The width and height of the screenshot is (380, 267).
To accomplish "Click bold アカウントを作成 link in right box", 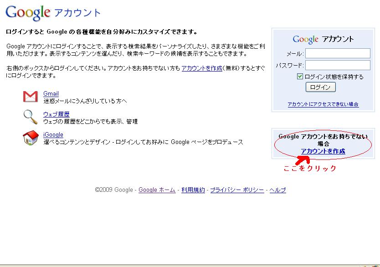I will coord(323,151).
